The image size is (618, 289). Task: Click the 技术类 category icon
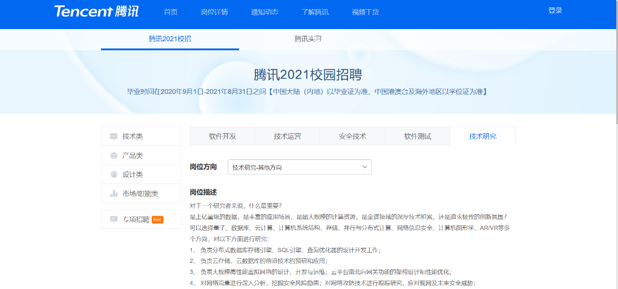114,136
